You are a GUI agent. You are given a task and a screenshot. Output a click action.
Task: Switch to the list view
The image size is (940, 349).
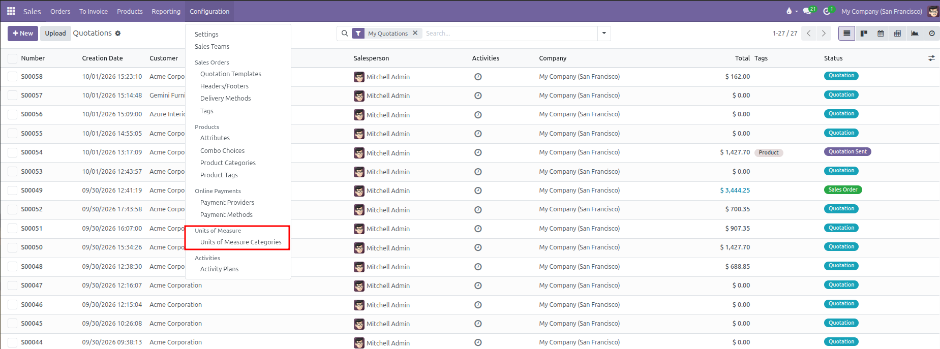tap(846, 34)
